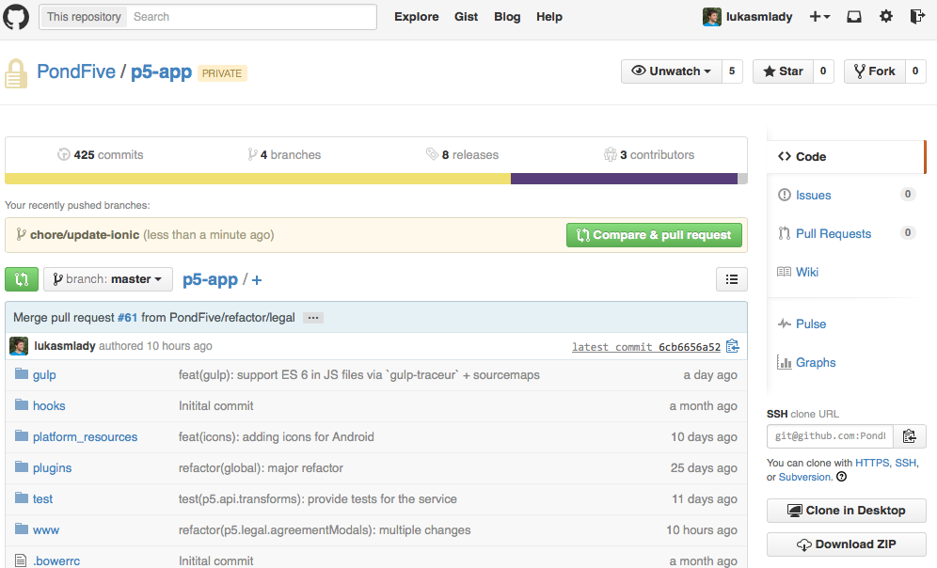
Task: Create a new file with the plus link
Action: (x=257, y=279)
